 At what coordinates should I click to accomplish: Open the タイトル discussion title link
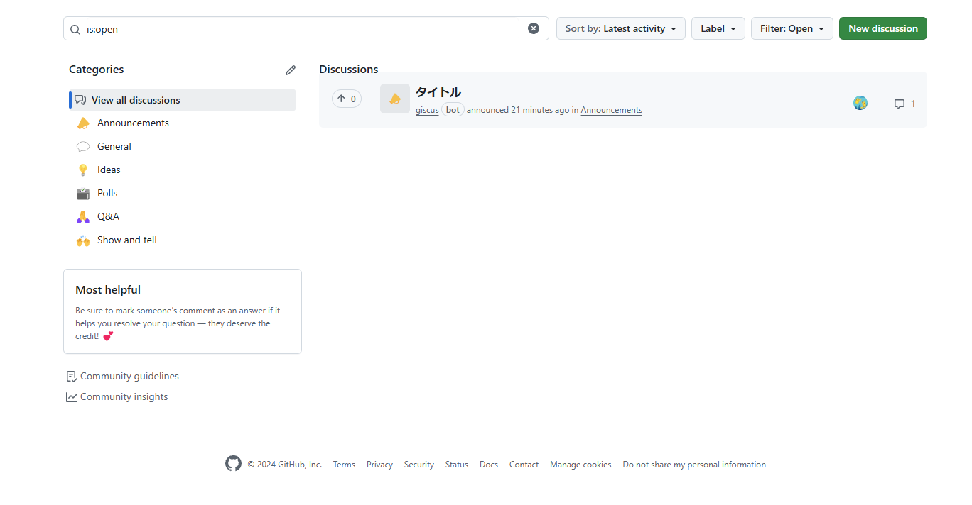[x=438, y=91]
